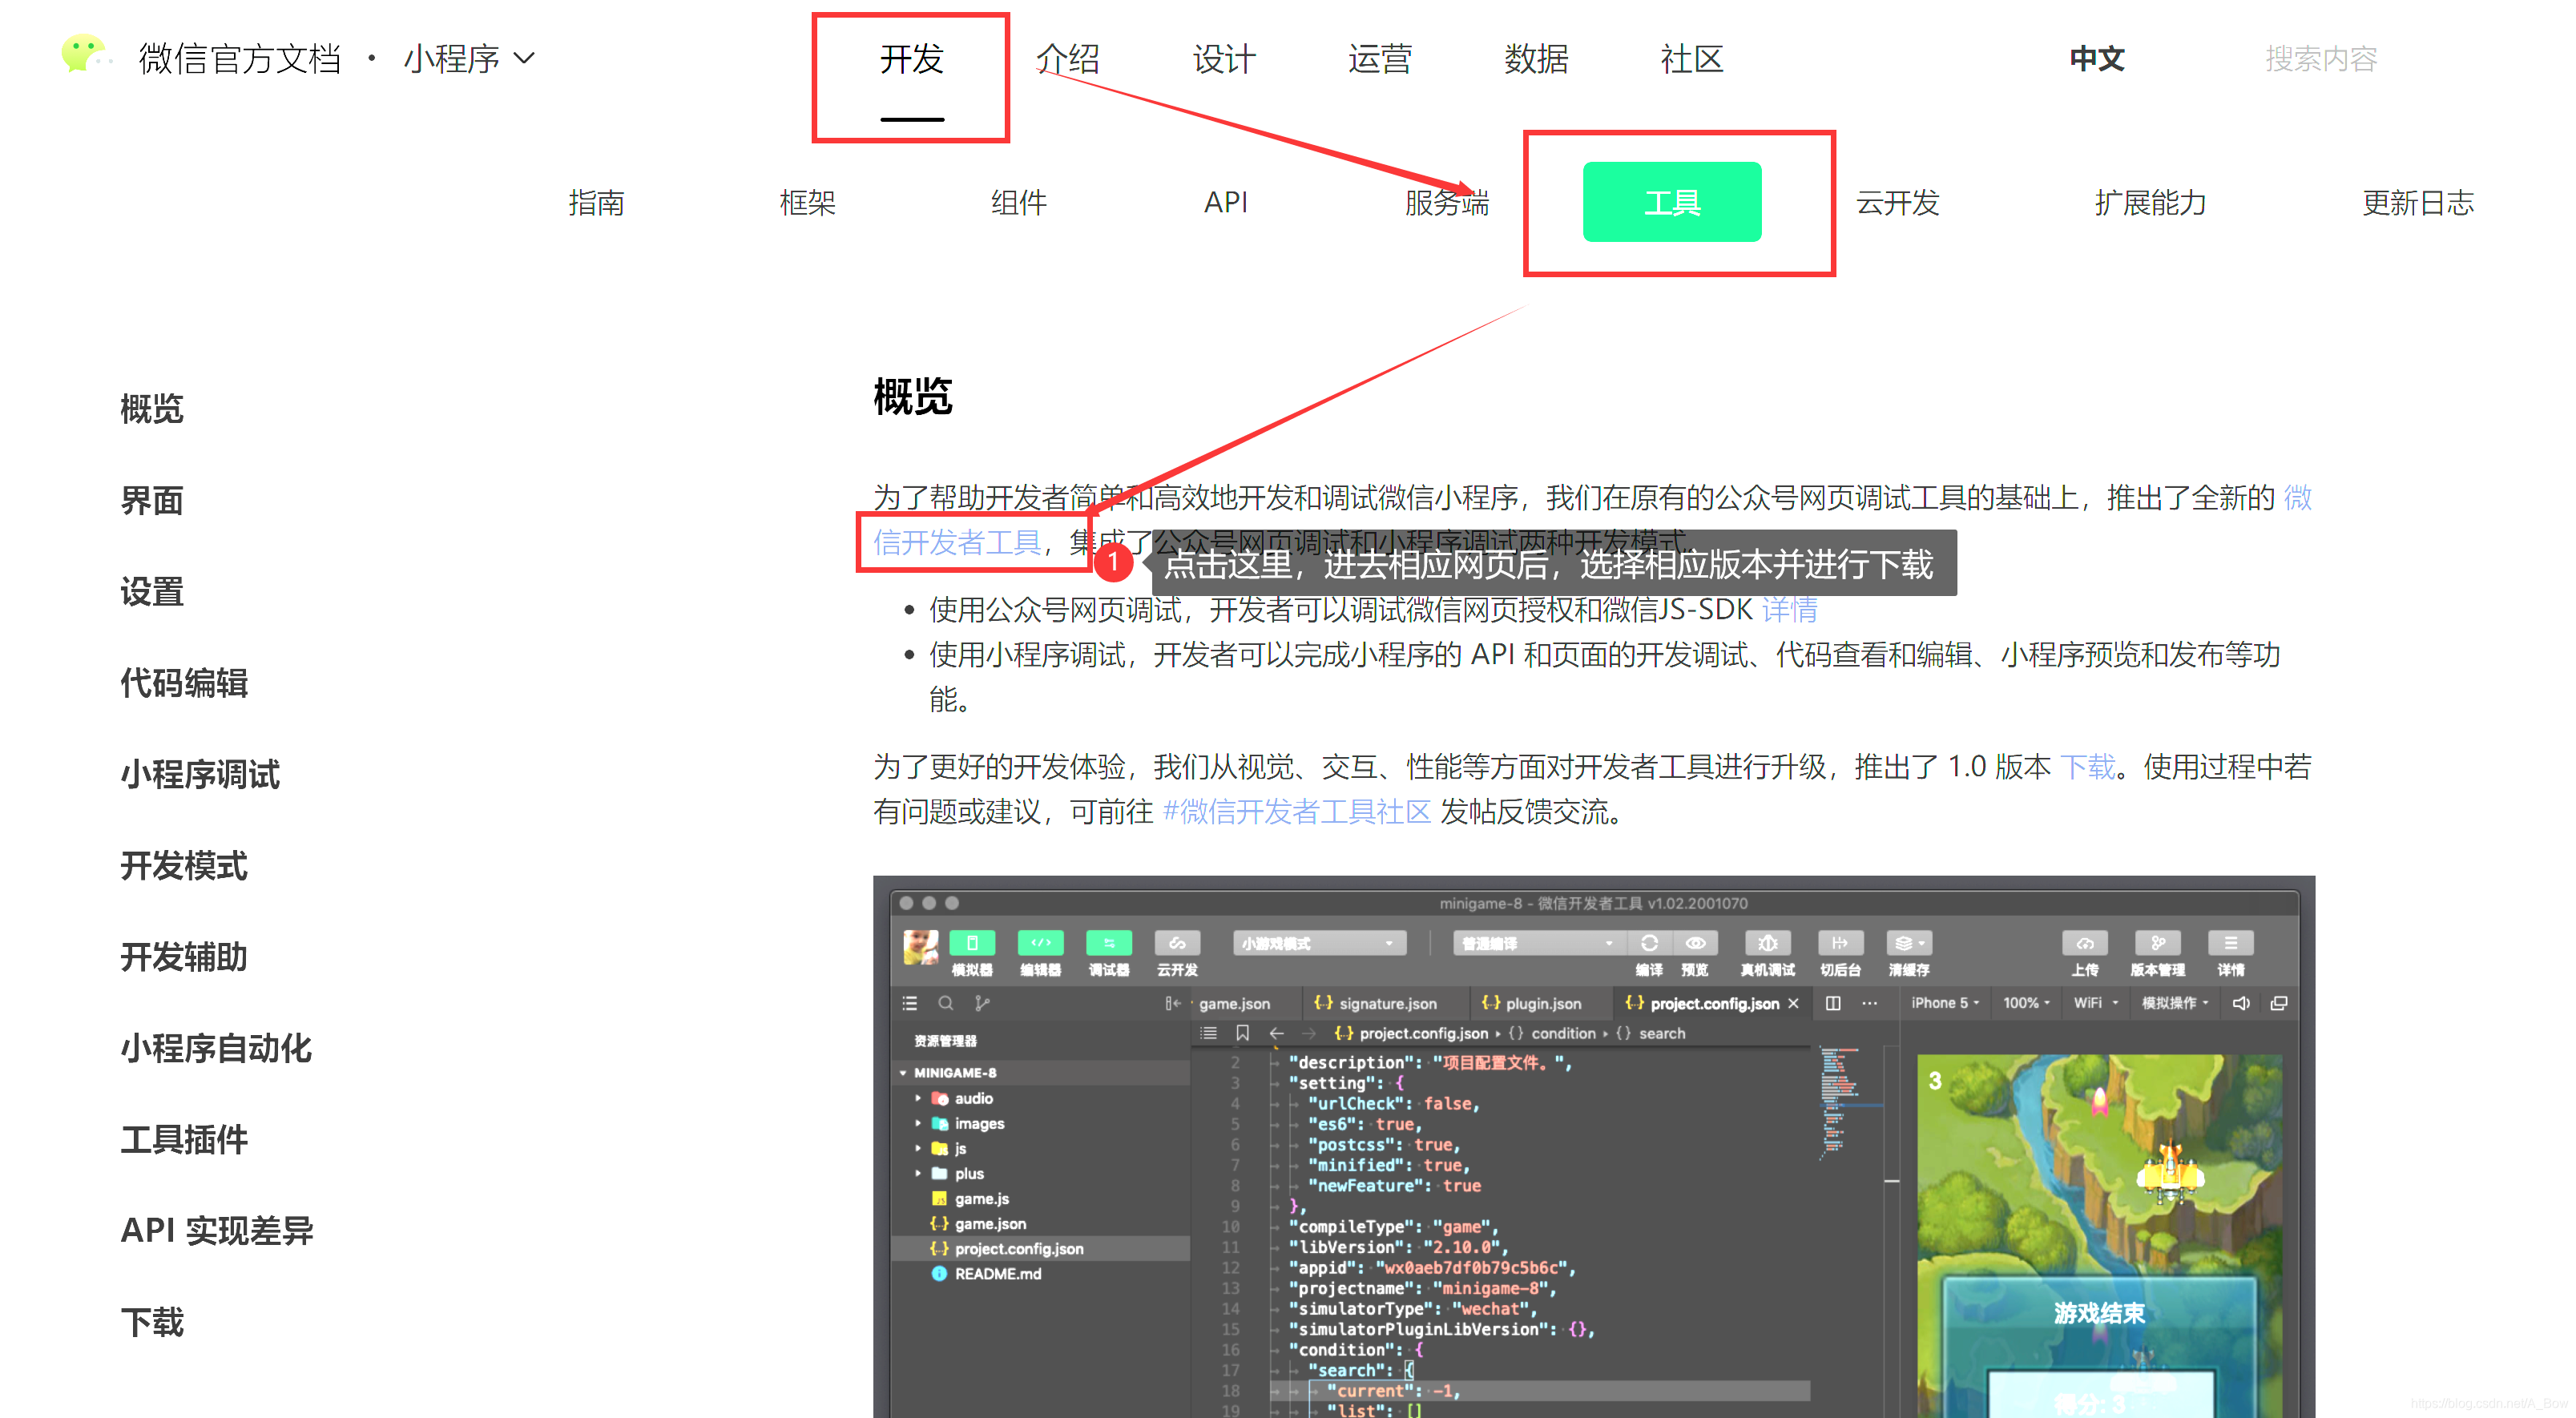Open 代码编辑 in the left sidebar
This screenshot has width=2576, height=1418.
184,683
